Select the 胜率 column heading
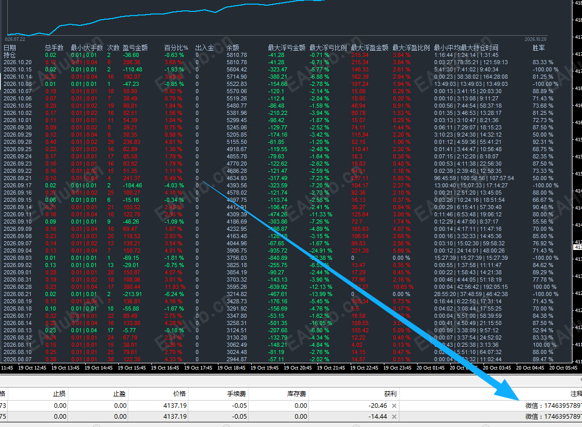 538,48
